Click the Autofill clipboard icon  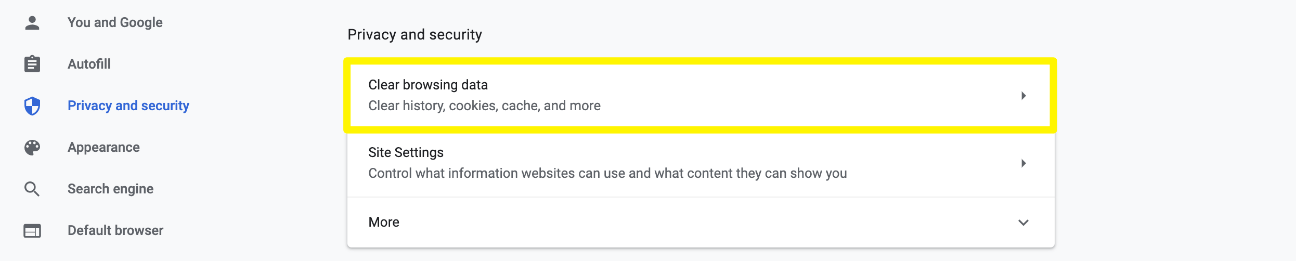pyautogui.click(x=32, y=64)
